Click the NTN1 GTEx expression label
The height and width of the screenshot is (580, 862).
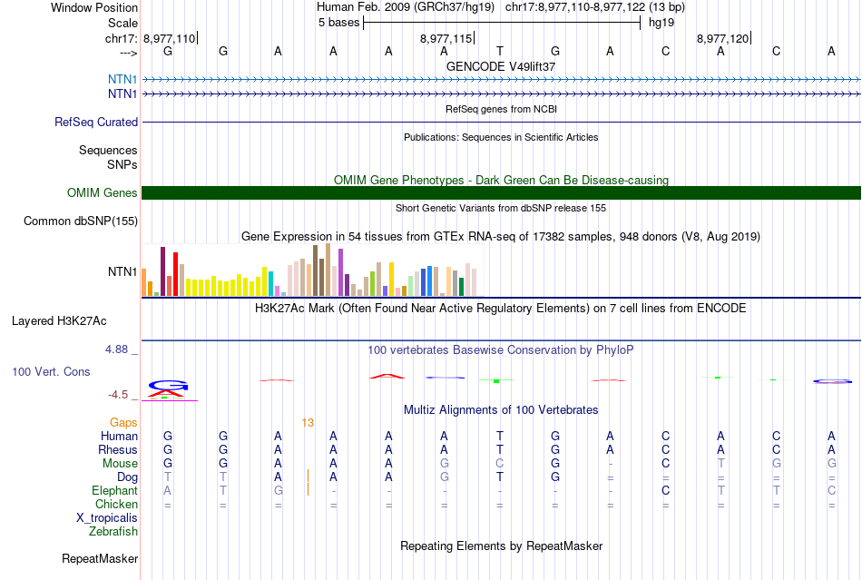tap(122, 271)
